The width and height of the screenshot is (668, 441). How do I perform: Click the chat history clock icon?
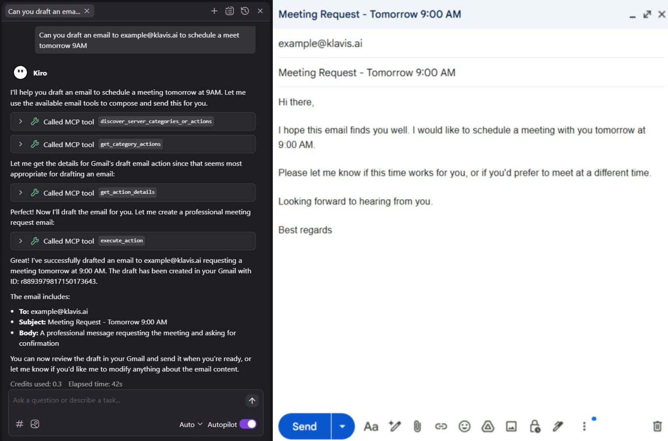coord(245,11)
